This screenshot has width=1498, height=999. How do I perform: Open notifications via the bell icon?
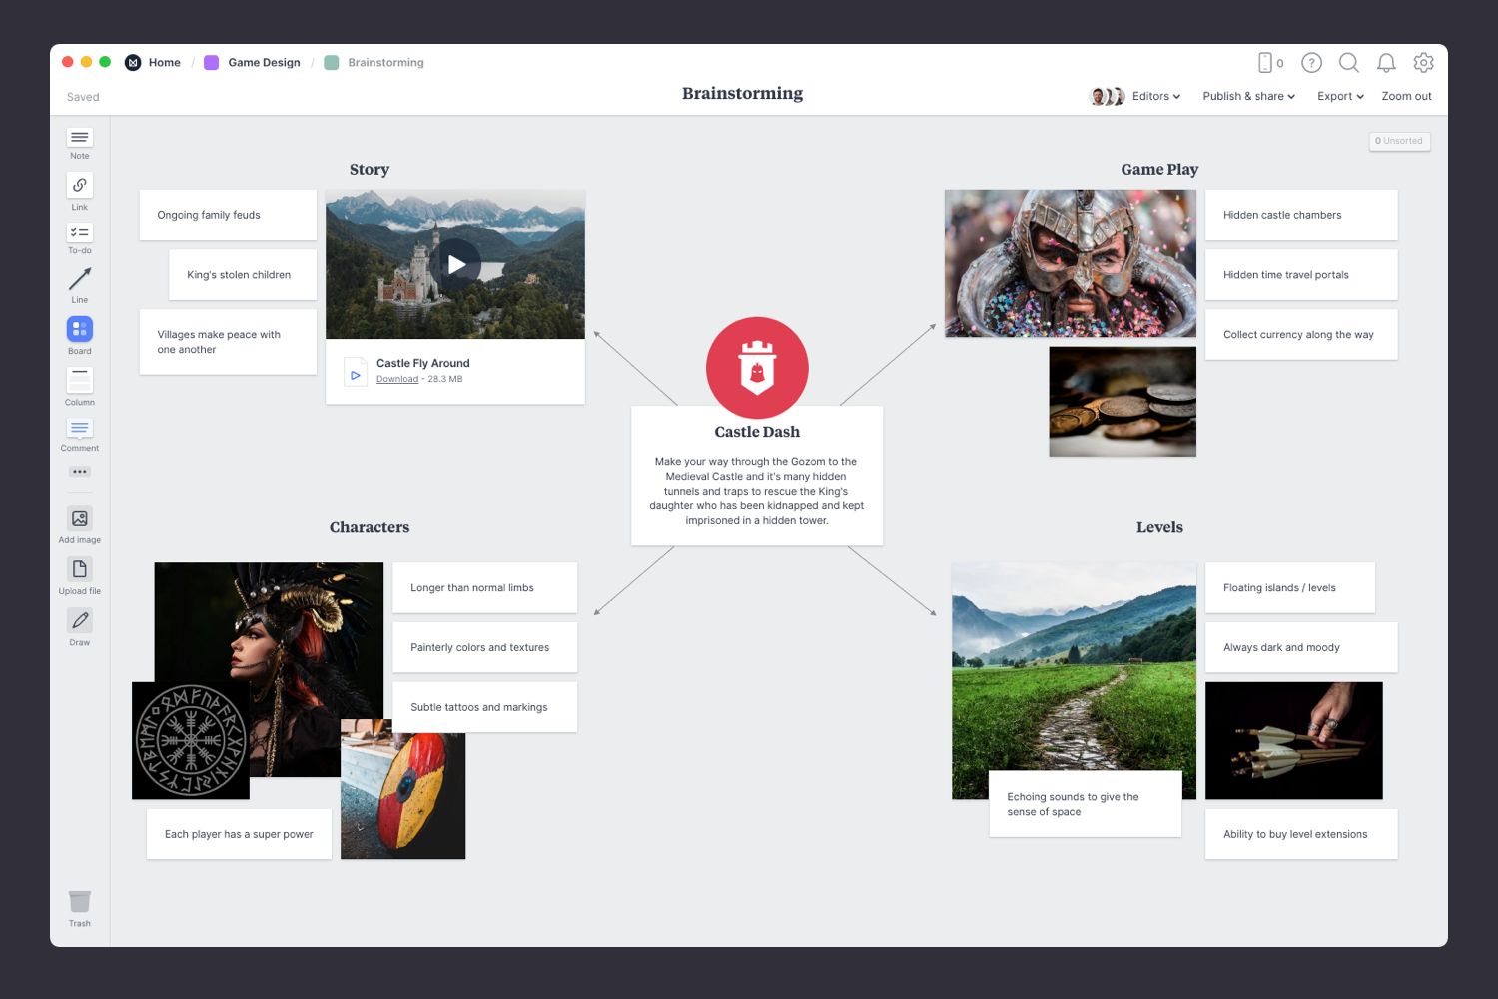pyautogui.click(x=1386, y=62)
